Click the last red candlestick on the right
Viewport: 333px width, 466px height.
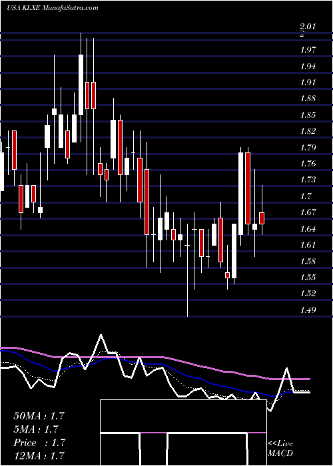click(x=262, y=218)
